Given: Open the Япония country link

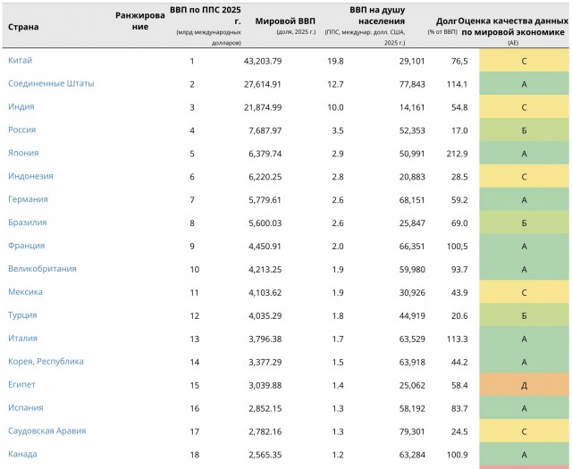Looking at the screenshot, I should (23, 153).
